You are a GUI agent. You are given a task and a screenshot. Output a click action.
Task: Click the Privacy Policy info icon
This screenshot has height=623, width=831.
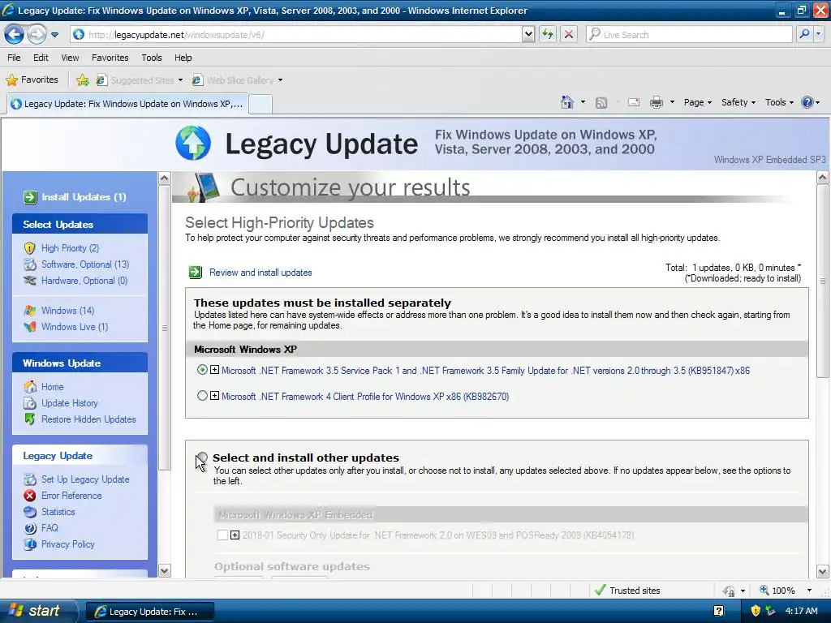click(30, 544)
